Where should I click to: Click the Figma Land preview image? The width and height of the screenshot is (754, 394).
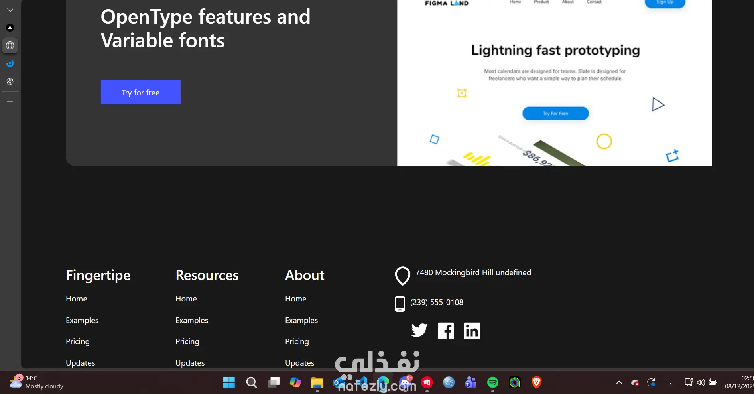coord(554,83)
